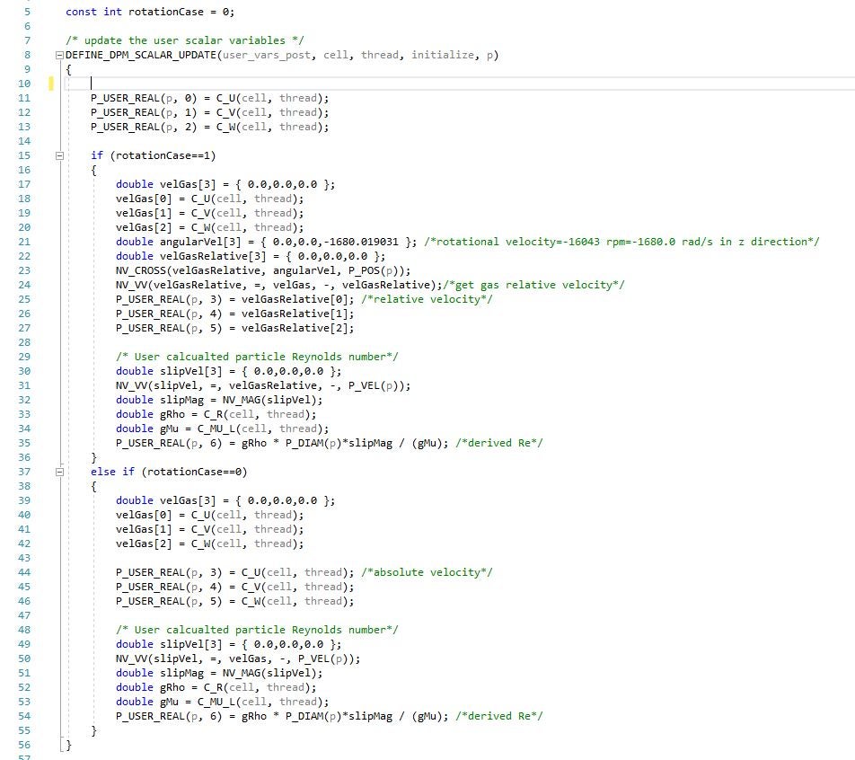Click comment 'update the user scalar variables'
Screen dimensions: 855x760
(x=185, y=40)
